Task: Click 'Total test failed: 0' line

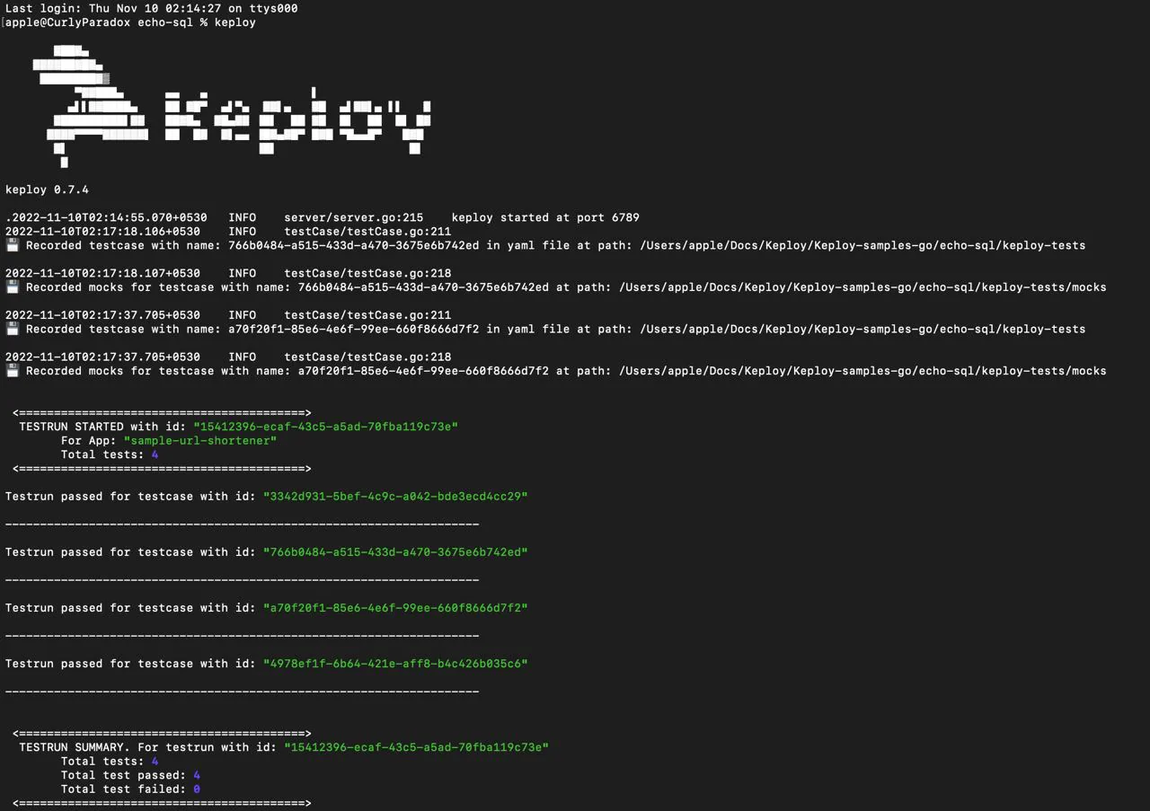Action: pyautogui.click(x=130, y=789)
